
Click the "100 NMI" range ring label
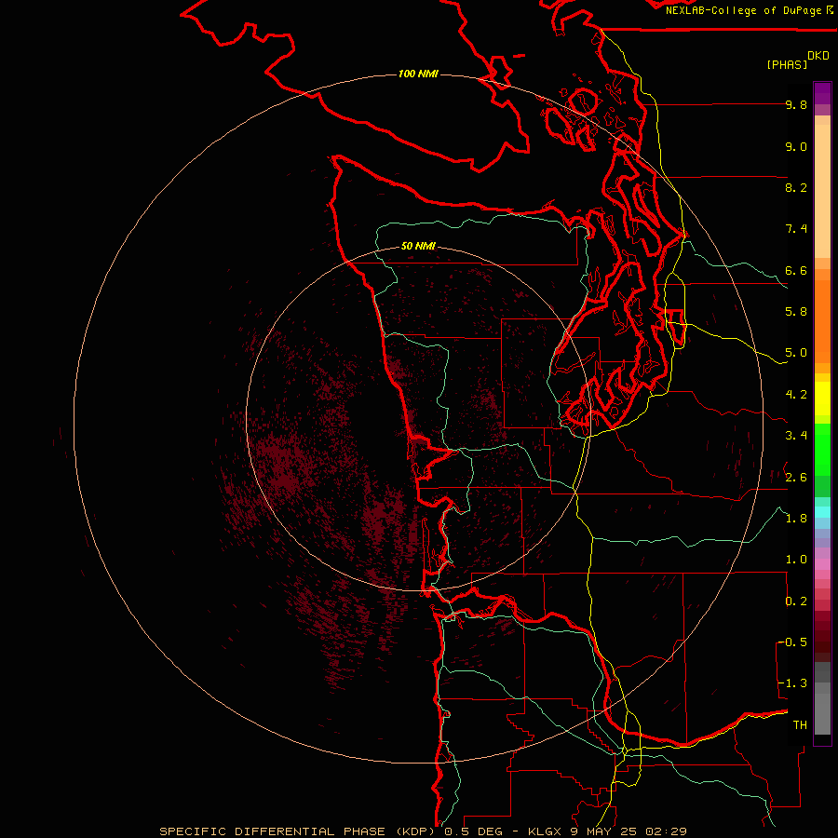418,74
